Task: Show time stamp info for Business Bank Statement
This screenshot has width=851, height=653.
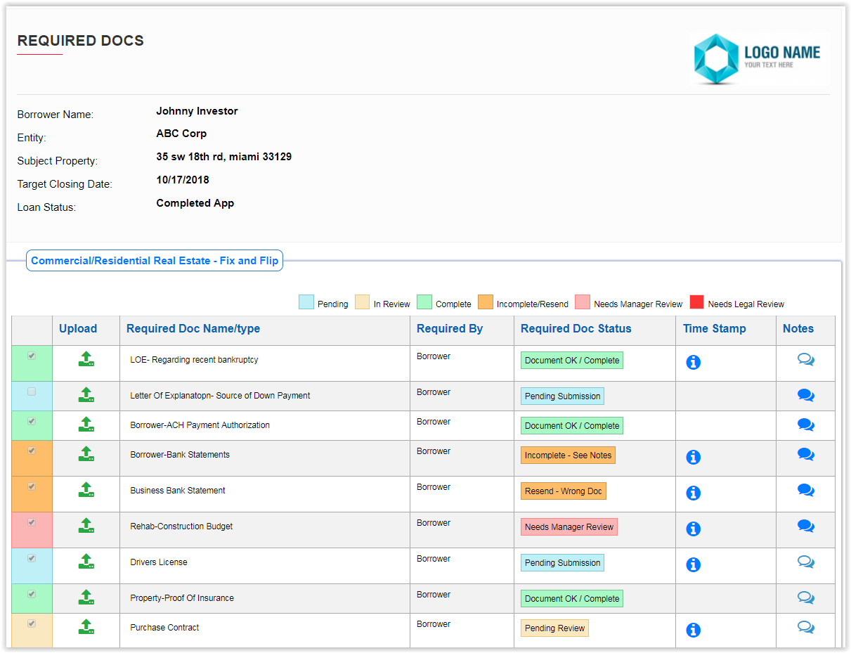Action: (694, 493)
